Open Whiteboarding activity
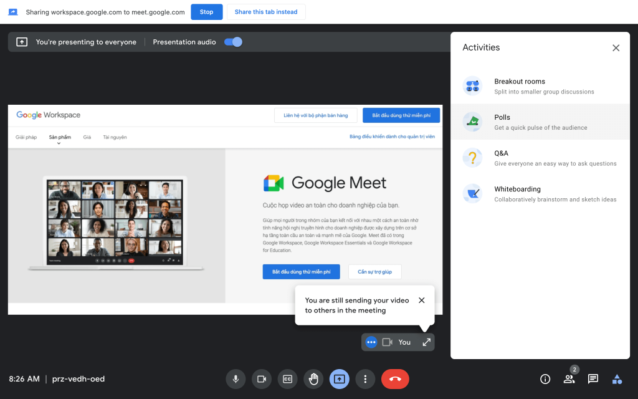The width and height of the screenshot is (638, 399). 540,194
